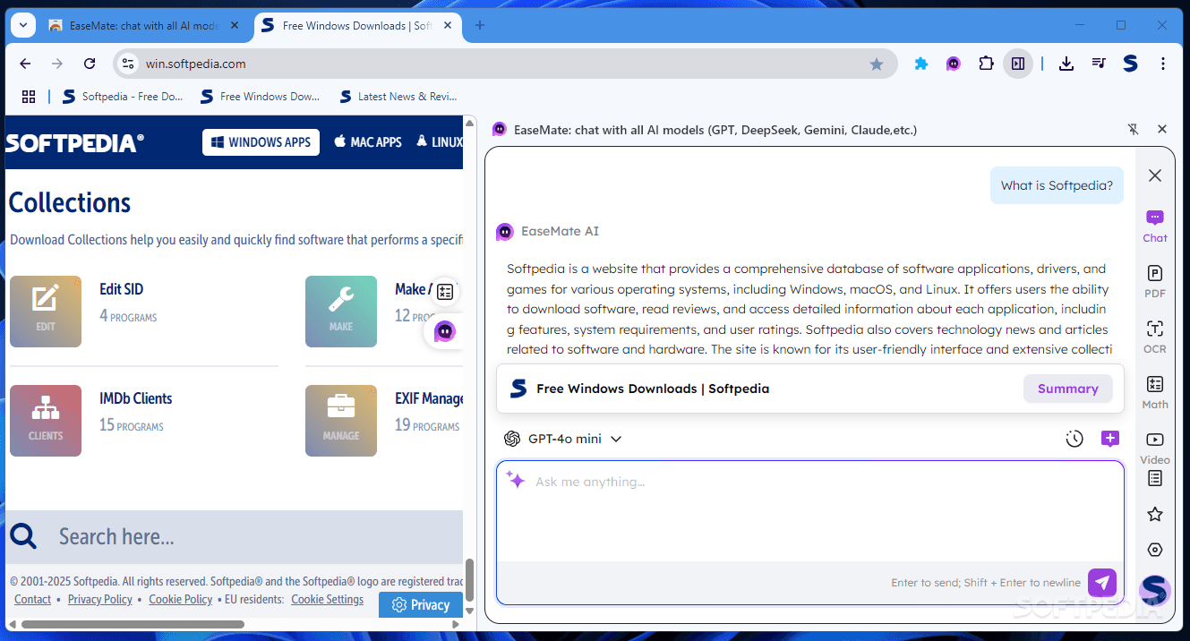Click blue puzzle extension icon in toolbar

tap(920, 64)
